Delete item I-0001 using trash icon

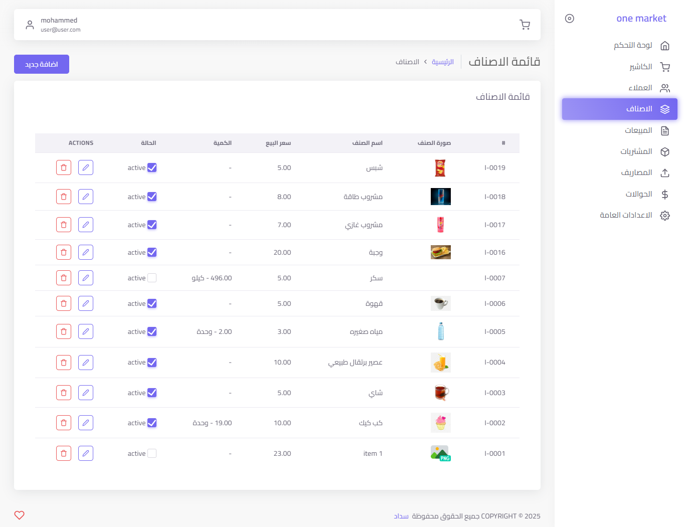coord(64,453)
